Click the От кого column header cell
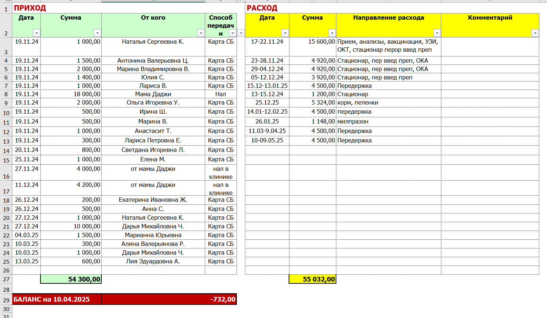The height and width of the screenshot is (318, 547). point(153,25)
